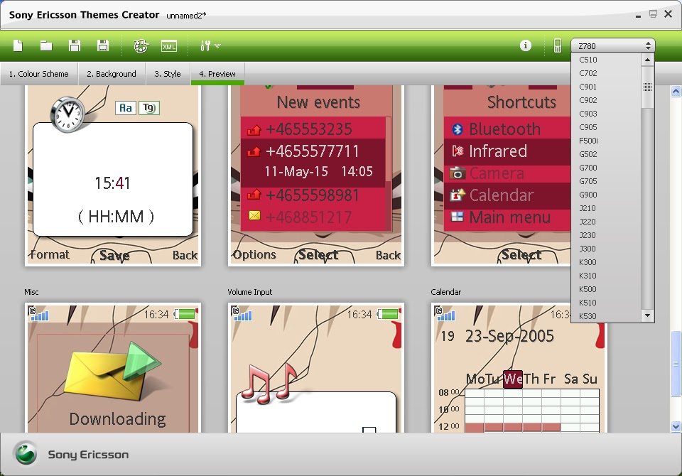Click the model list scrollbar thumb
Image resolution: width=682 pixels, height=476 pixels.
[648, 87]
